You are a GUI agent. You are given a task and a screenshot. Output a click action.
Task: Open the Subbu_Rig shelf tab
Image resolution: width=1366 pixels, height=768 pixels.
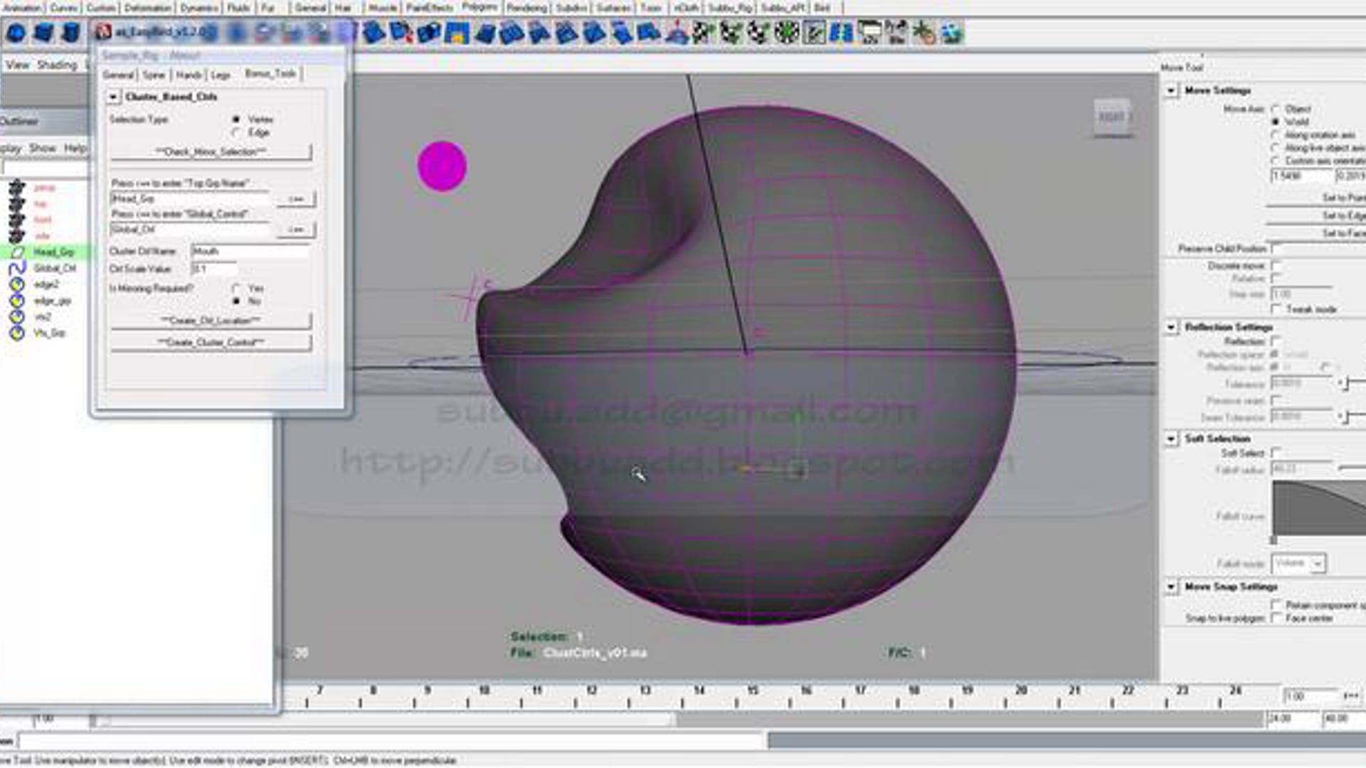[731, 8]
